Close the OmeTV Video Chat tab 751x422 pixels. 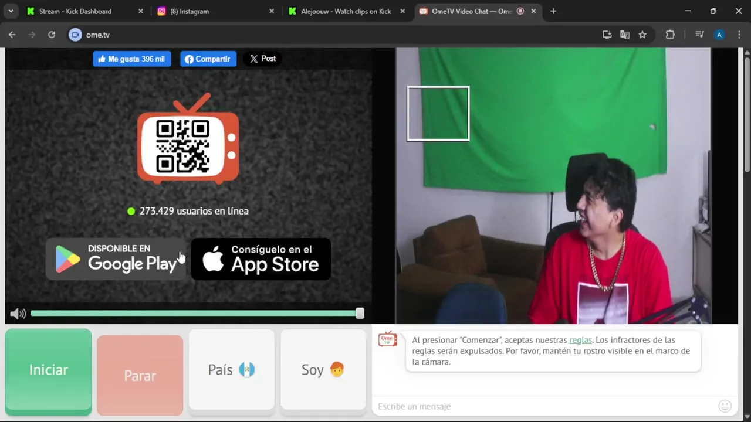(533, 11)
